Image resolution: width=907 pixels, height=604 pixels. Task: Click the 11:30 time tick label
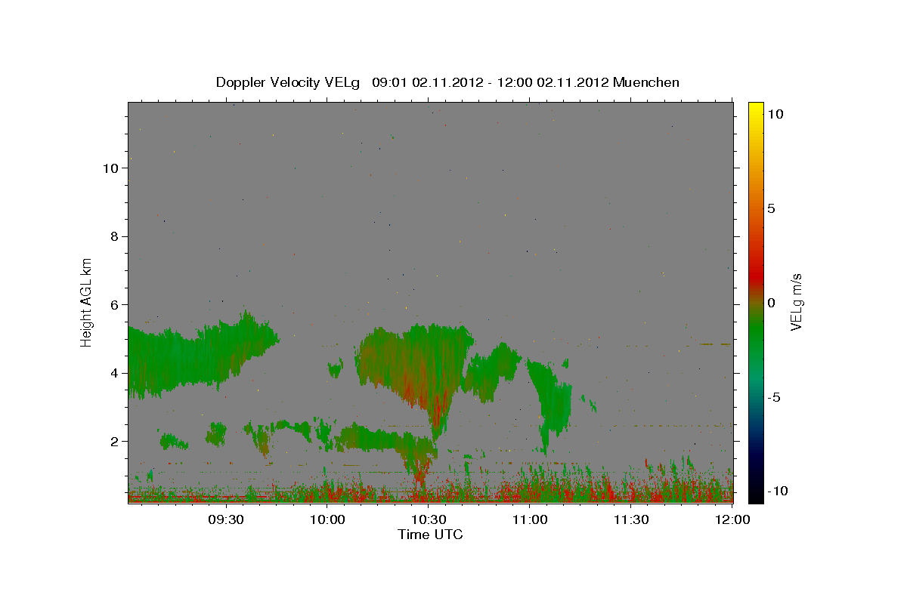(631, 519)
